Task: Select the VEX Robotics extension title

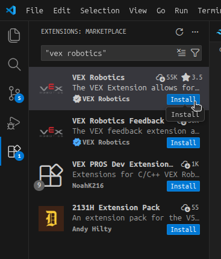Action: [98, 78]
